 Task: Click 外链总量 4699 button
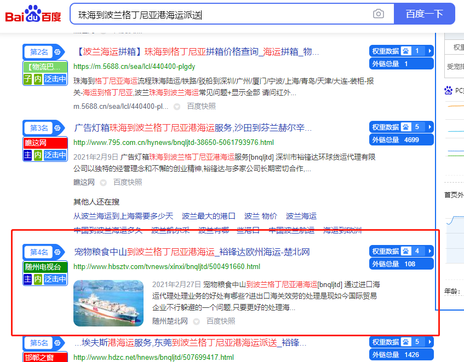click(x=401, y=140)
